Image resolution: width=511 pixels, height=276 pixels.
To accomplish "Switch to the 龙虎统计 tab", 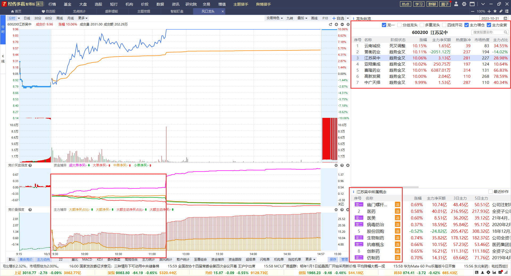I will tap(79, 11).
